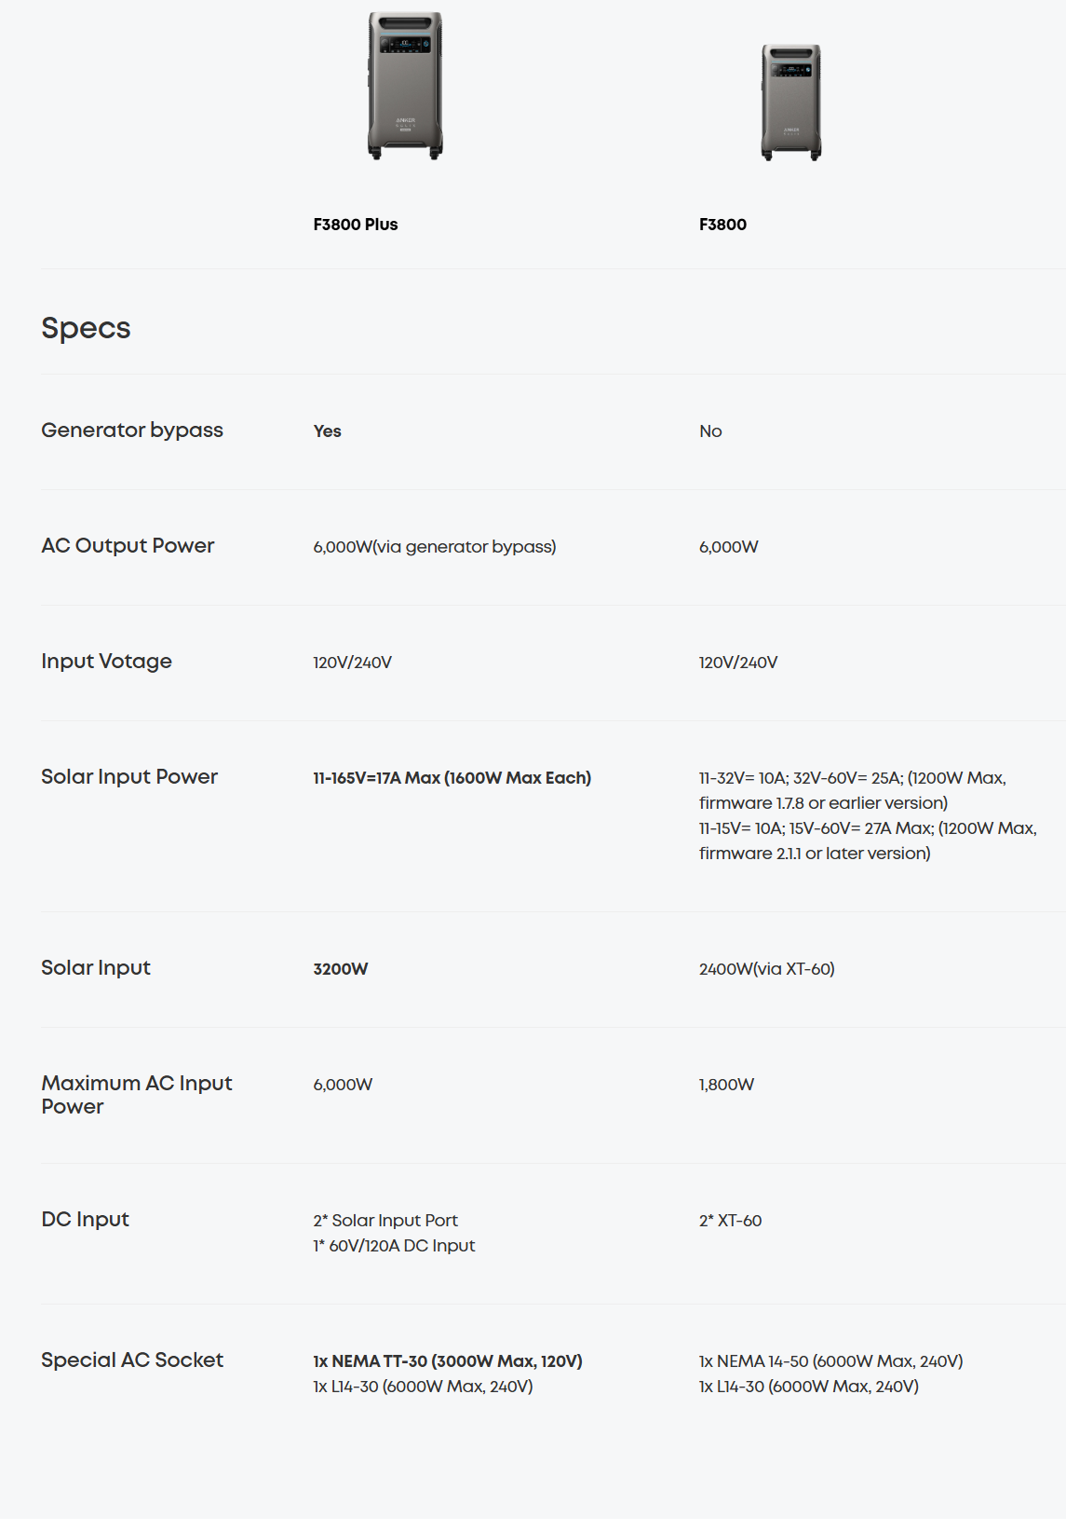Click the '1x NEMA TT-30 (3000W Max, 120V)' text
The image size is (1066, 1531).
448,1361
